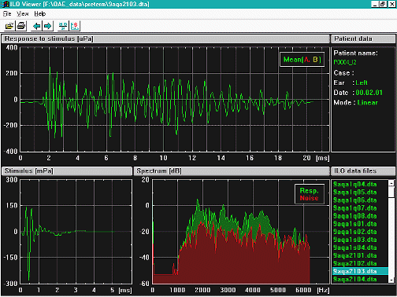Viewport: 397px width, 297px height.
Task: Click the open file folder icon
Action: 9,26
